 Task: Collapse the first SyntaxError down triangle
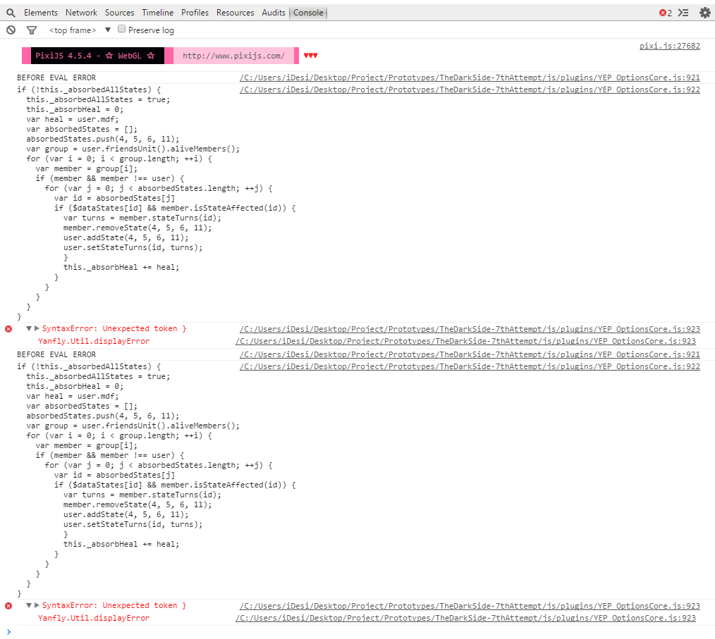[x=29, y=328]
